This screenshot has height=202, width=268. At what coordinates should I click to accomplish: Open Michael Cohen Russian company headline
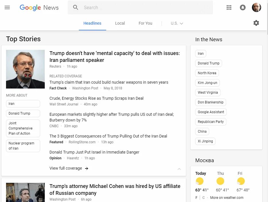(x=115, y=190)
